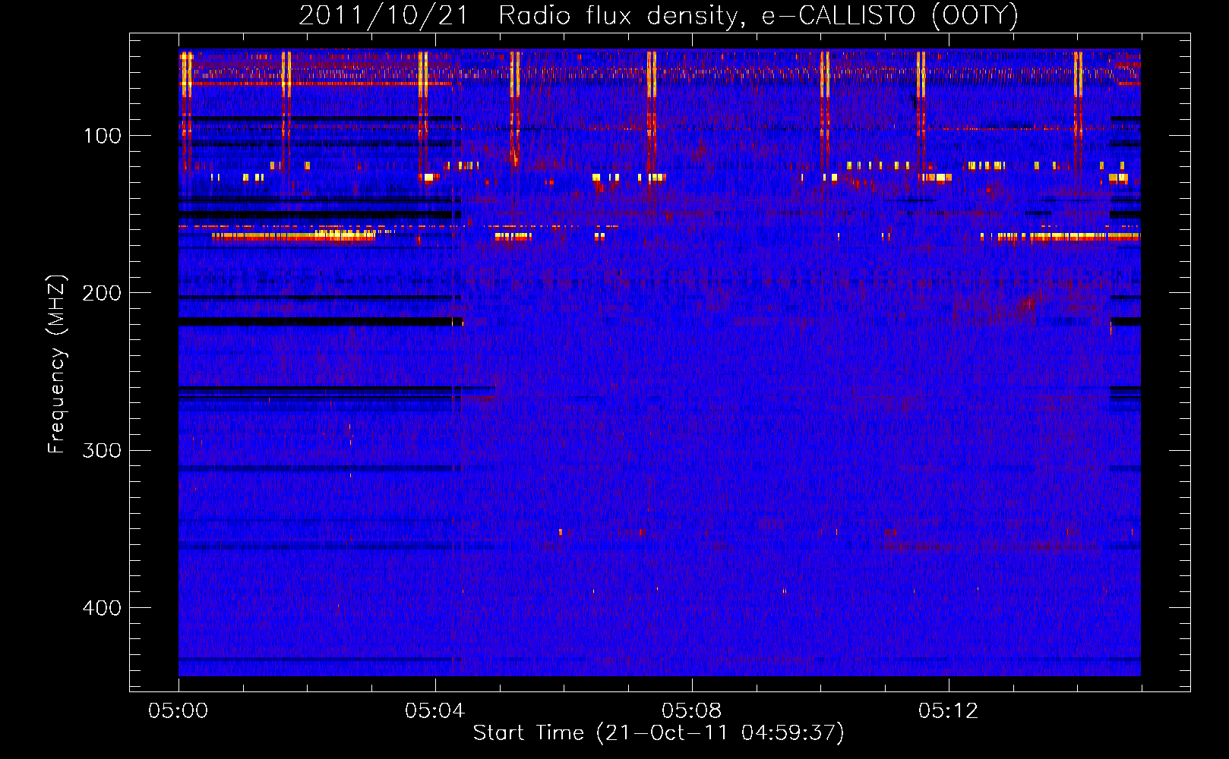Click the 'Frequency (MHZ)' y-axis label
Image resolution: width=1229 pixels, height=759 pixels.
pos(57,364)
